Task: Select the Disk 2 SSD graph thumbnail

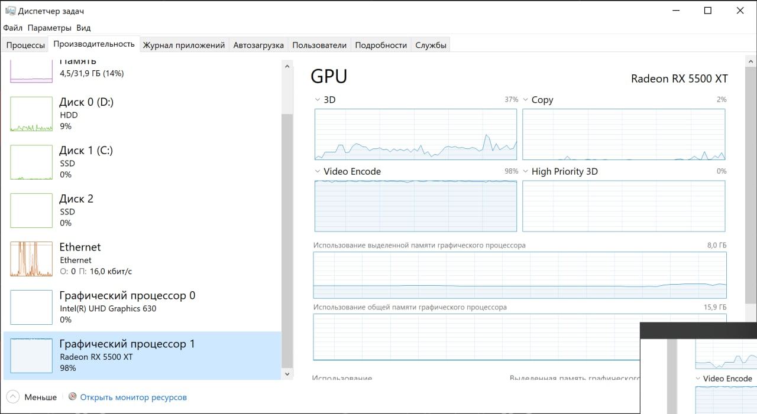Action: click(x=31, y=211)
